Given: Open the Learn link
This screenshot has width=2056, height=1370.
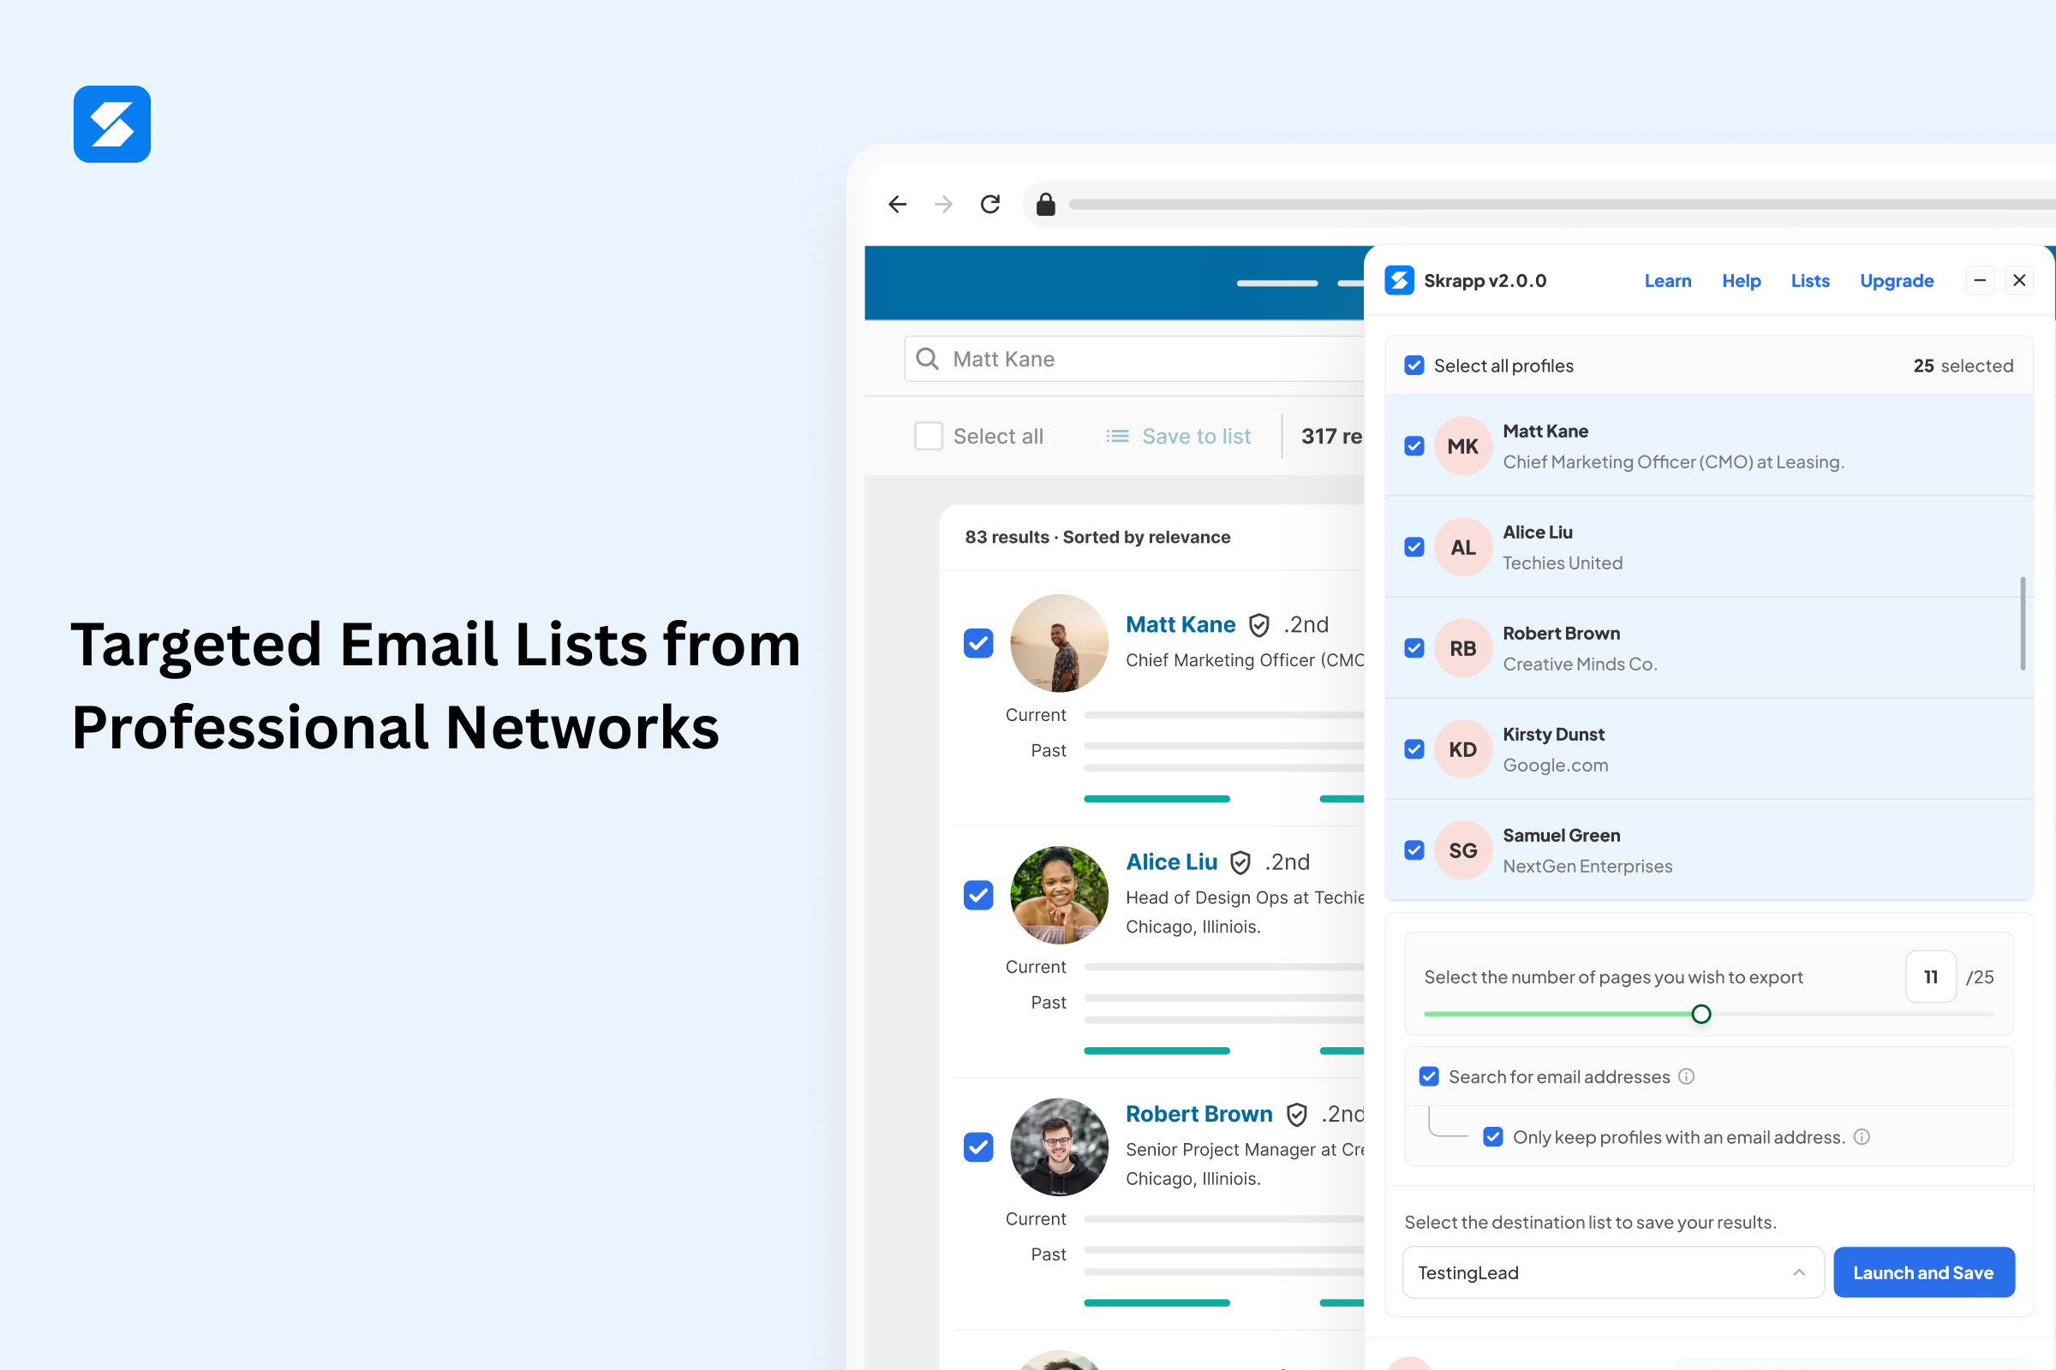Looking at the screenshot, I should click(x=1668, y=280).
